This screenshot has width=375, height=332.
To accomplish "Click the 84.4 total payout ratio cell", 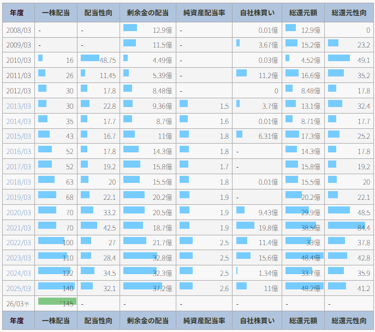I will 349,227.
